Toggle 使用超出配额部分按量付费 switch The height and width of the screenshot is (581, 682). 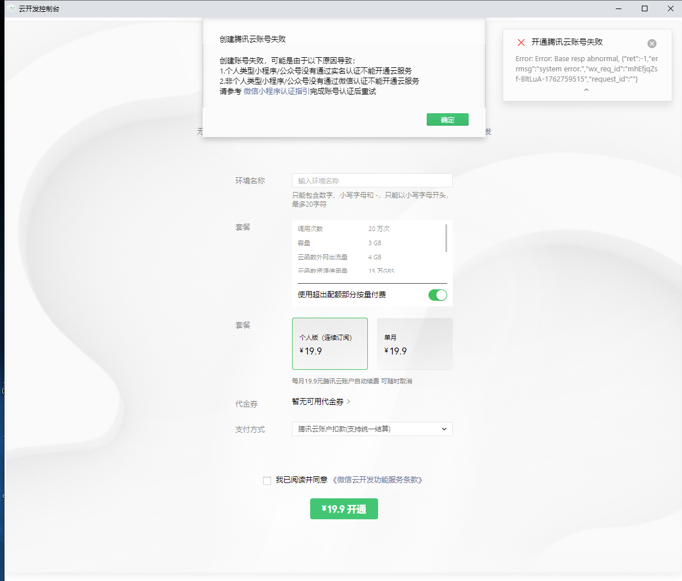(437, 295)
